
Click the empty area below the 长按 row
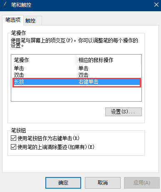point(76,94)
